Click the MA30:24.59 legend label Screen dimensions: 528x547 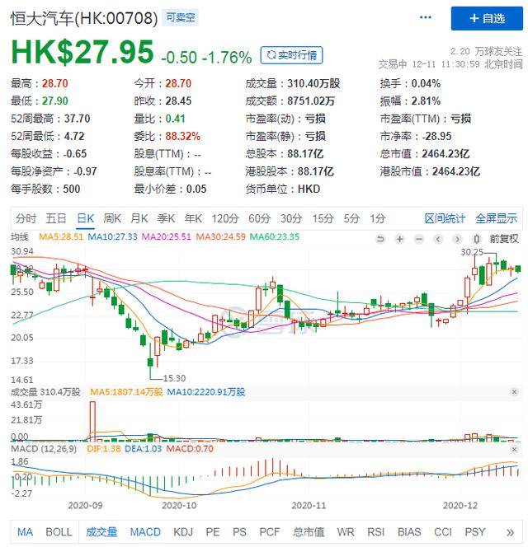(220, 237)
